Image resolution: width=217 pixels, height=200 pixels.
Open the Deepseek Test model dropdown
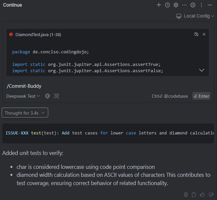pos(23,96)
